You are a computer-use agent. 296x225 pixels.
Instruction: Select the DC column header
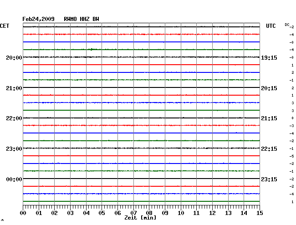(287, 25)
